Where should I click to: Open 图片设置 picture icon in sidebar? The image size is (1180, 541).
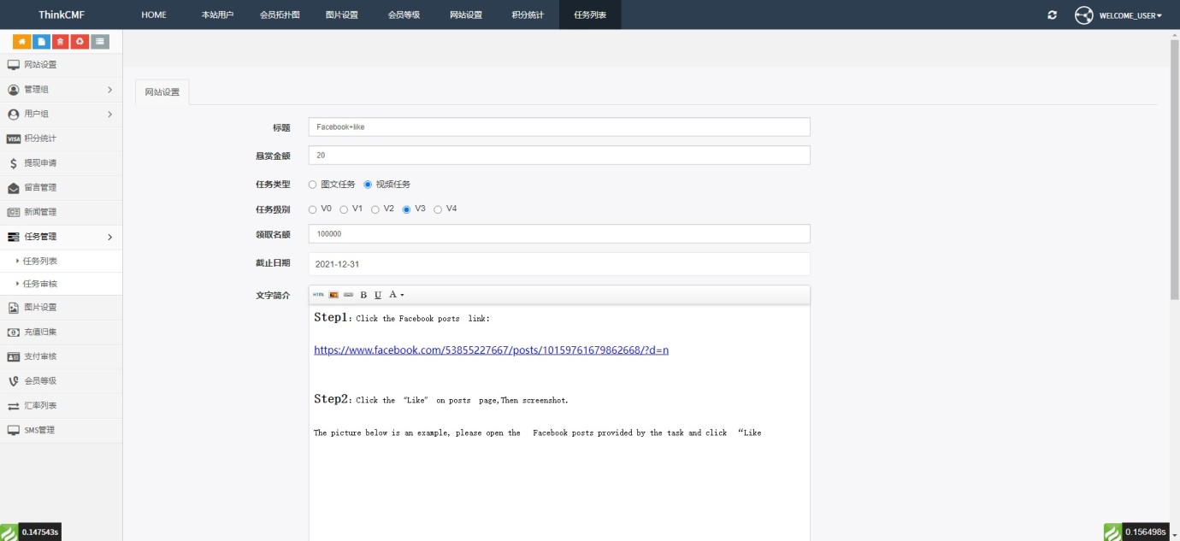[13, 308]
